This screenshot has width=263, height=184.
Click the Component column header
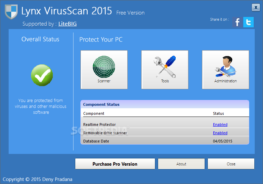[x=94, y=113]
